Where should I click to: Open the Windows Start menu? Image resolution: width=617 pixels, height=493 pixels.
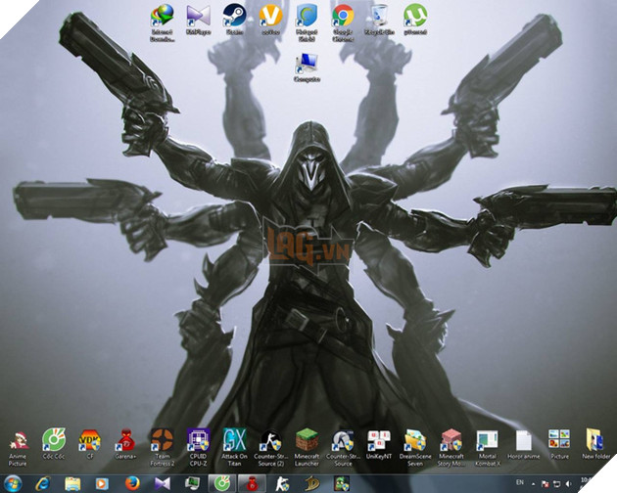click(12, 483)
